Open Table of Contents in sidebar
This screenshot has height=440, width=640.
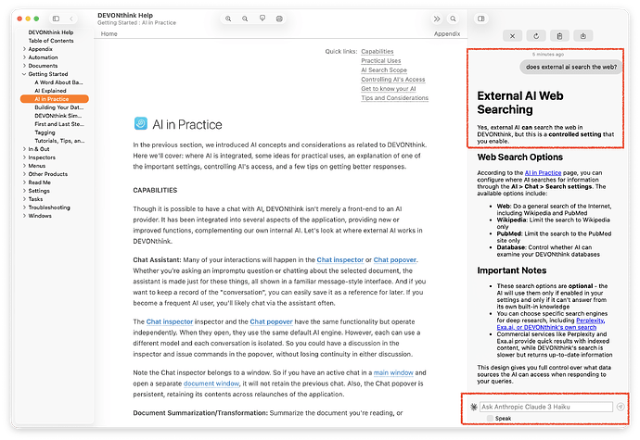pos(51,41)
